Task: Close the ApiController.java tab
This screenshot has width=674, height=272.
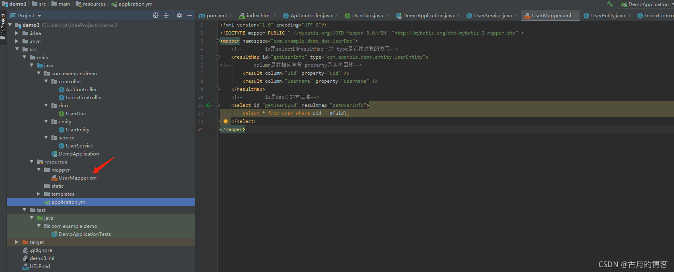Action: 337,16
